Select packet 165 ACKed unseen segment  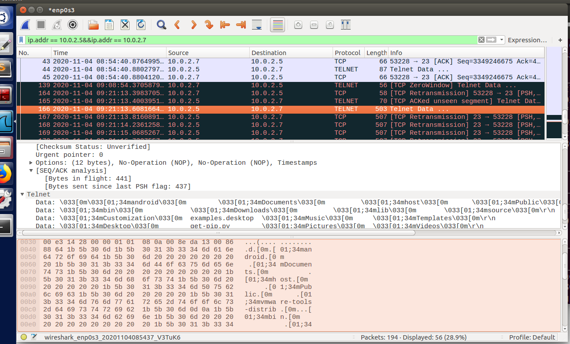pos(281,101)
